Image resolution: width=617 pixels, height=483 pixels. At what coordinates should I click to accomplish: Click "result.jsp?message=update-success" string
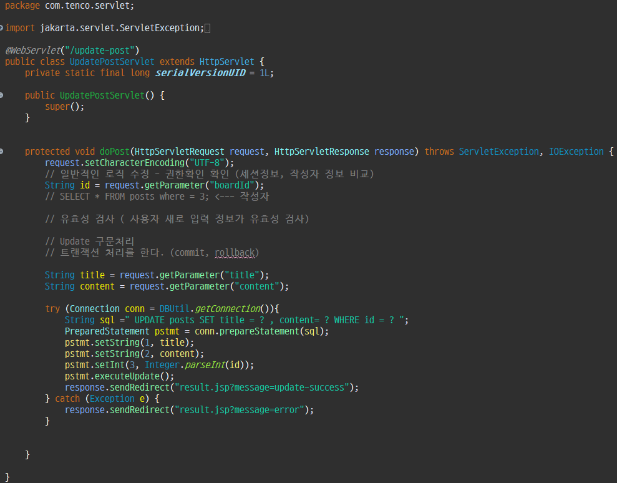coord(262,388)
